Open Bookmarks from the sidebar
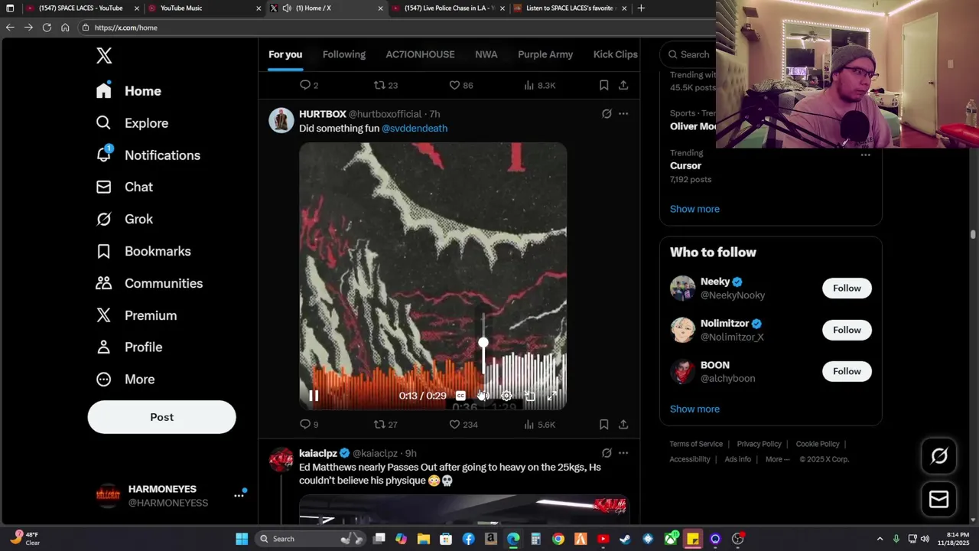This screenshot has height=551, width=979. tap(143, 251)
